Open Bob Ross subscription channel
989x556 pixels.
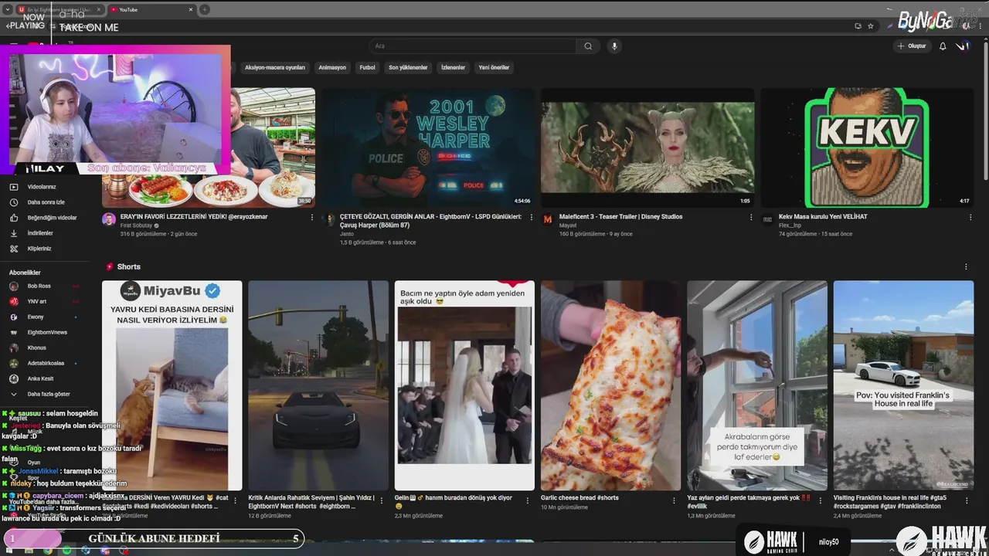pos(39,286)
